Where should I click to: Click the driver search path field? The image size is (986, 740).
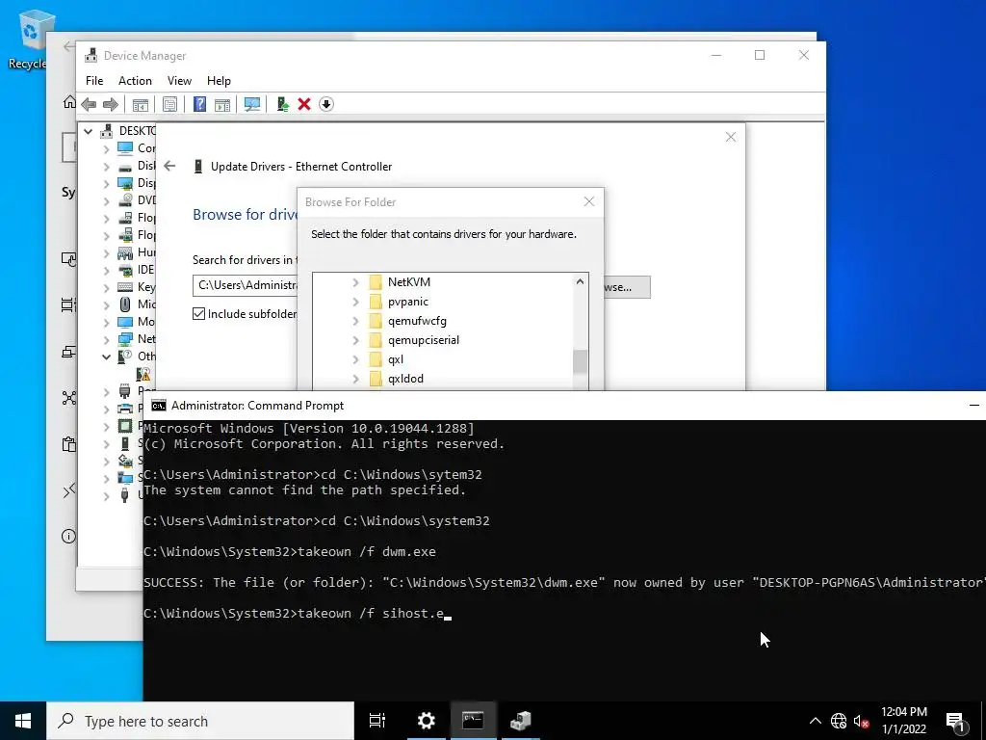tap(246, 285)
